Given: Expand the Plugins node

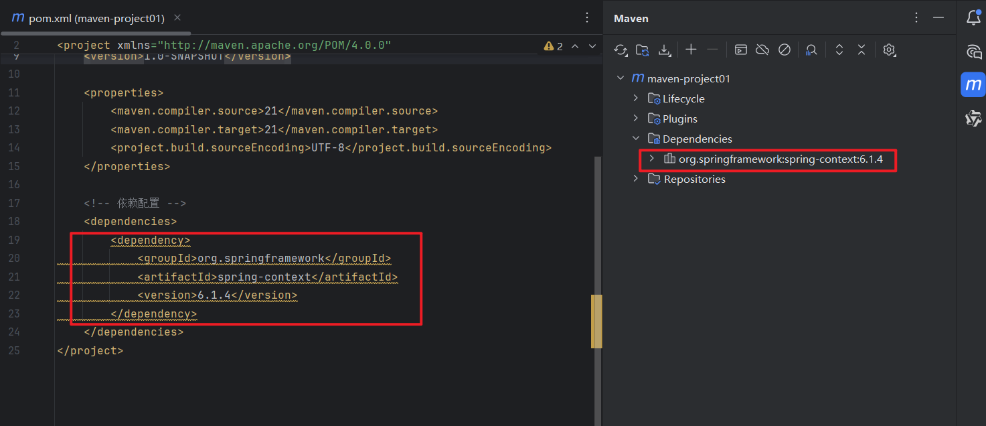Looking at the screenshot, I should [636, 119].
